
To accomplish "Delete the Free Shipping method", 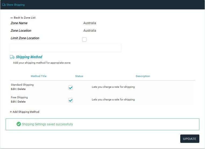I will 22,102.
